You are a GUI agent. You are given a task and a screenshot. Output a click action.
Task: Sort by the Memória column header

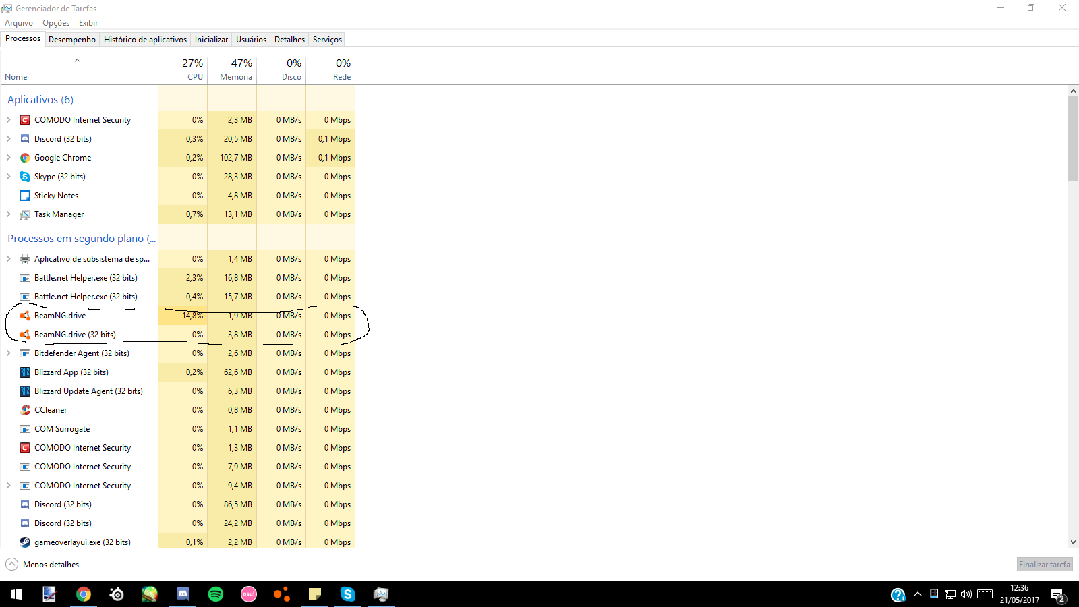pyautogui.click(x=232, y=69)
